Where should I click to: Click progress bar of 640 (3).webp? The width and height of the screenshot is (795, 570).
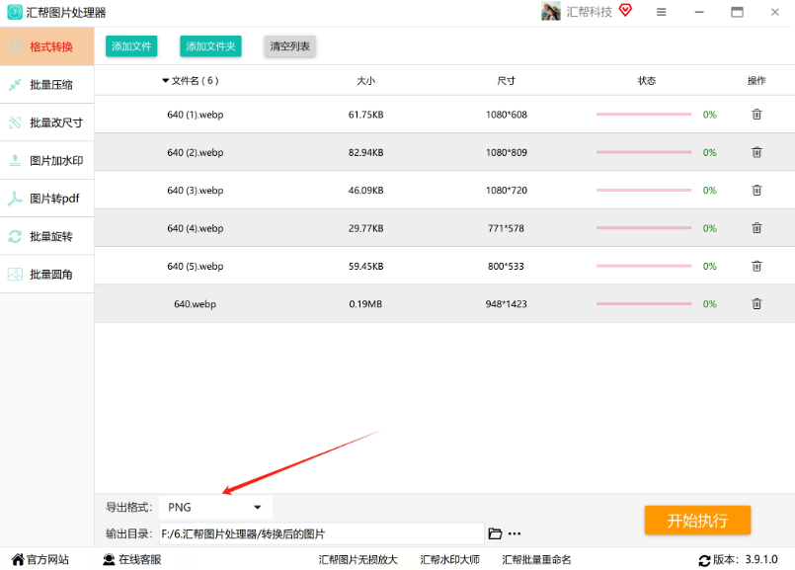point(644,191)
